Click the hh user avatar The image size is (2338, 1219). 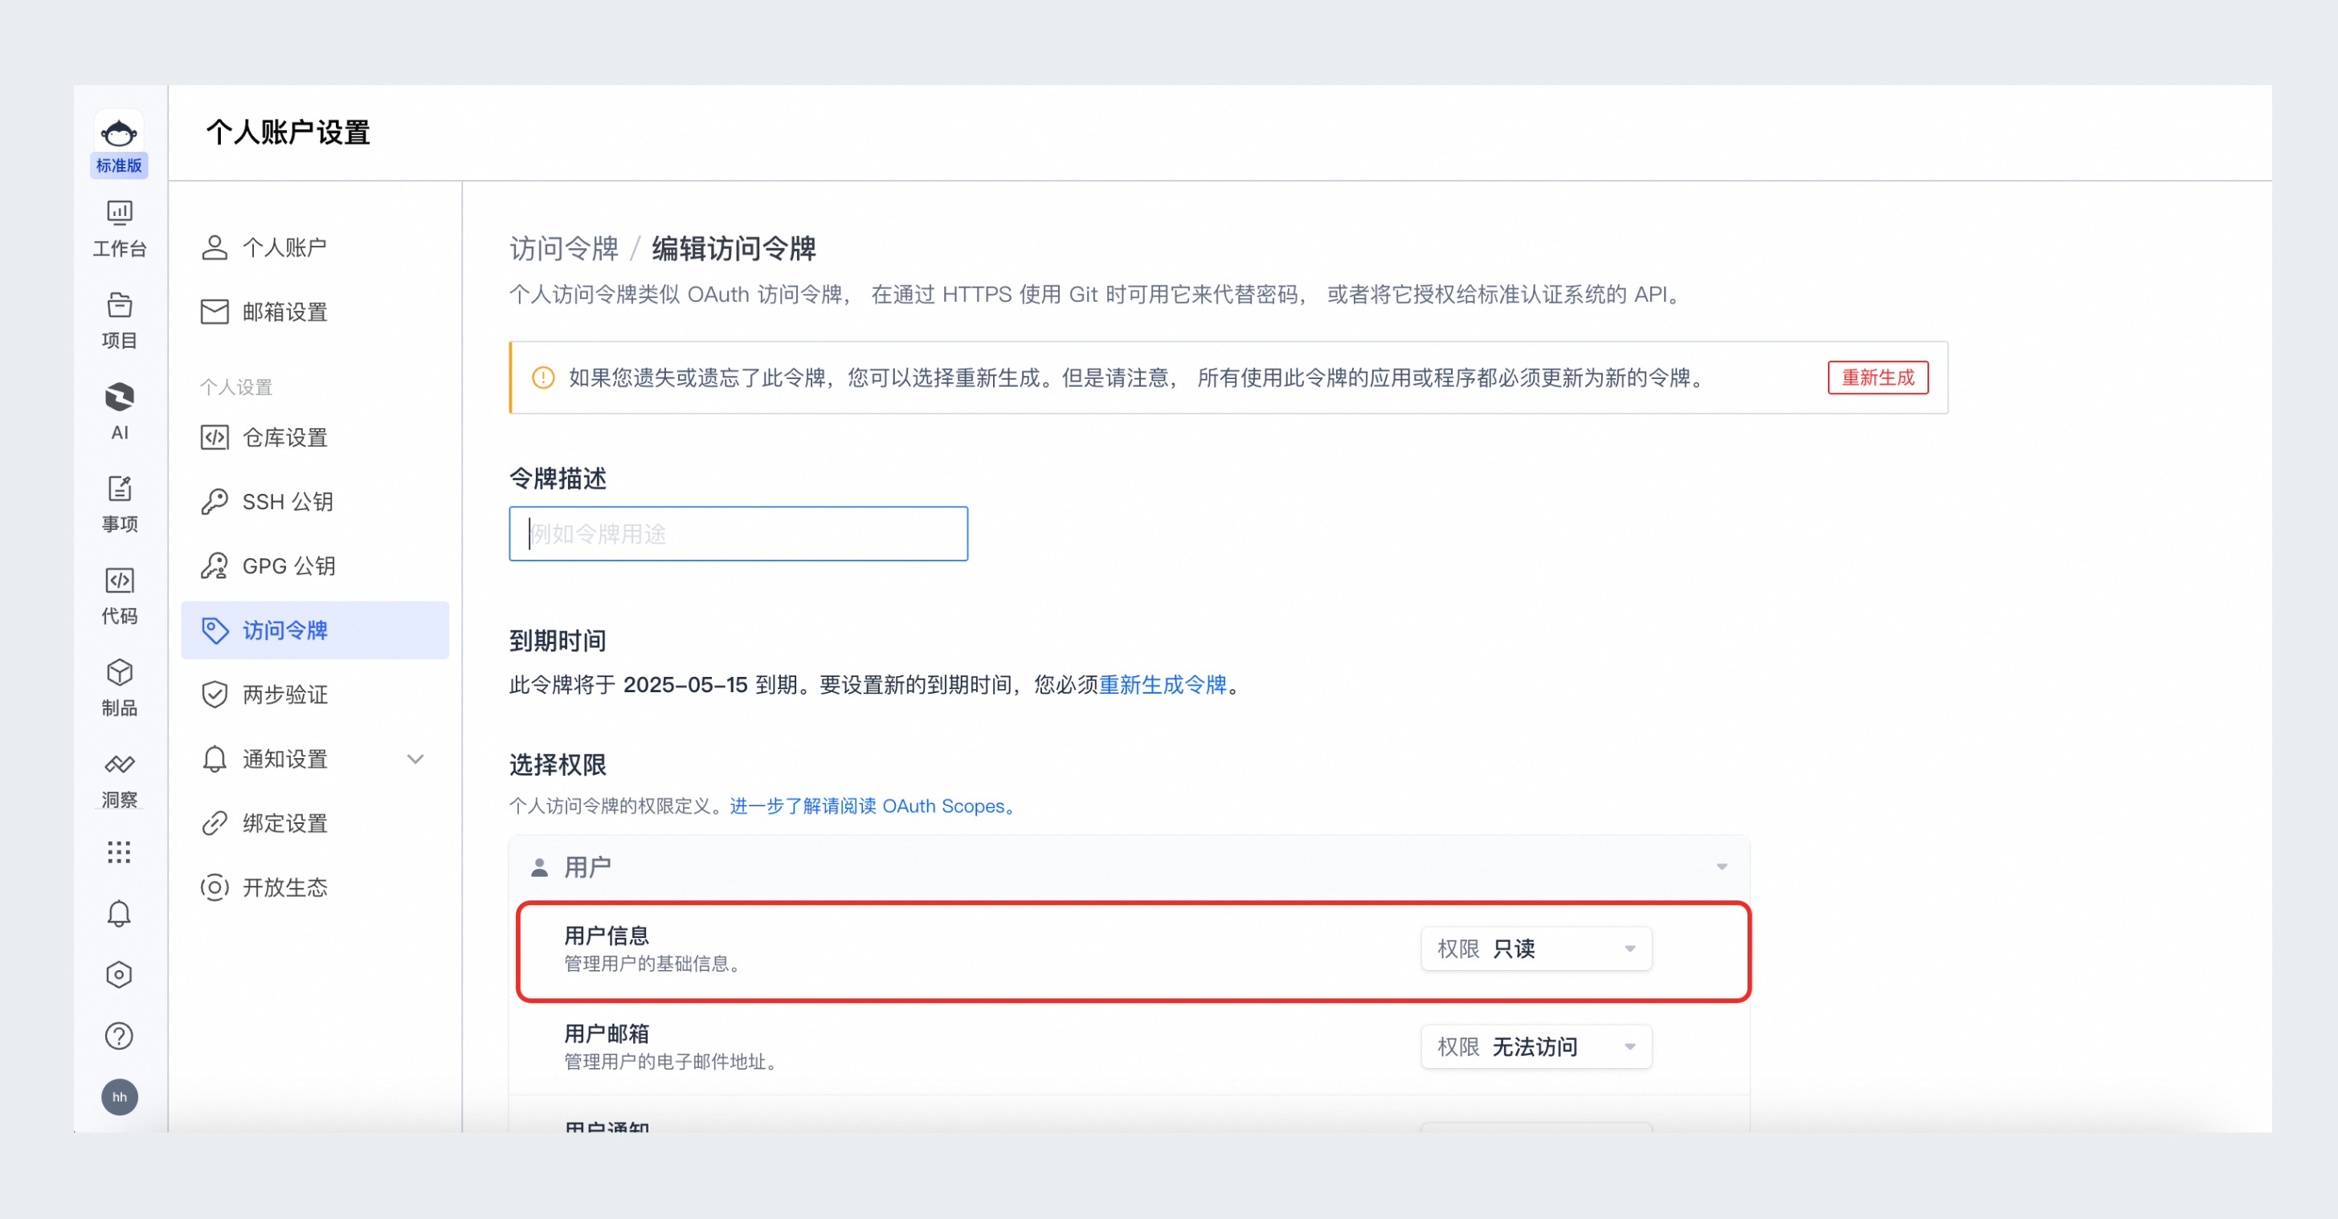point(119,1098)
